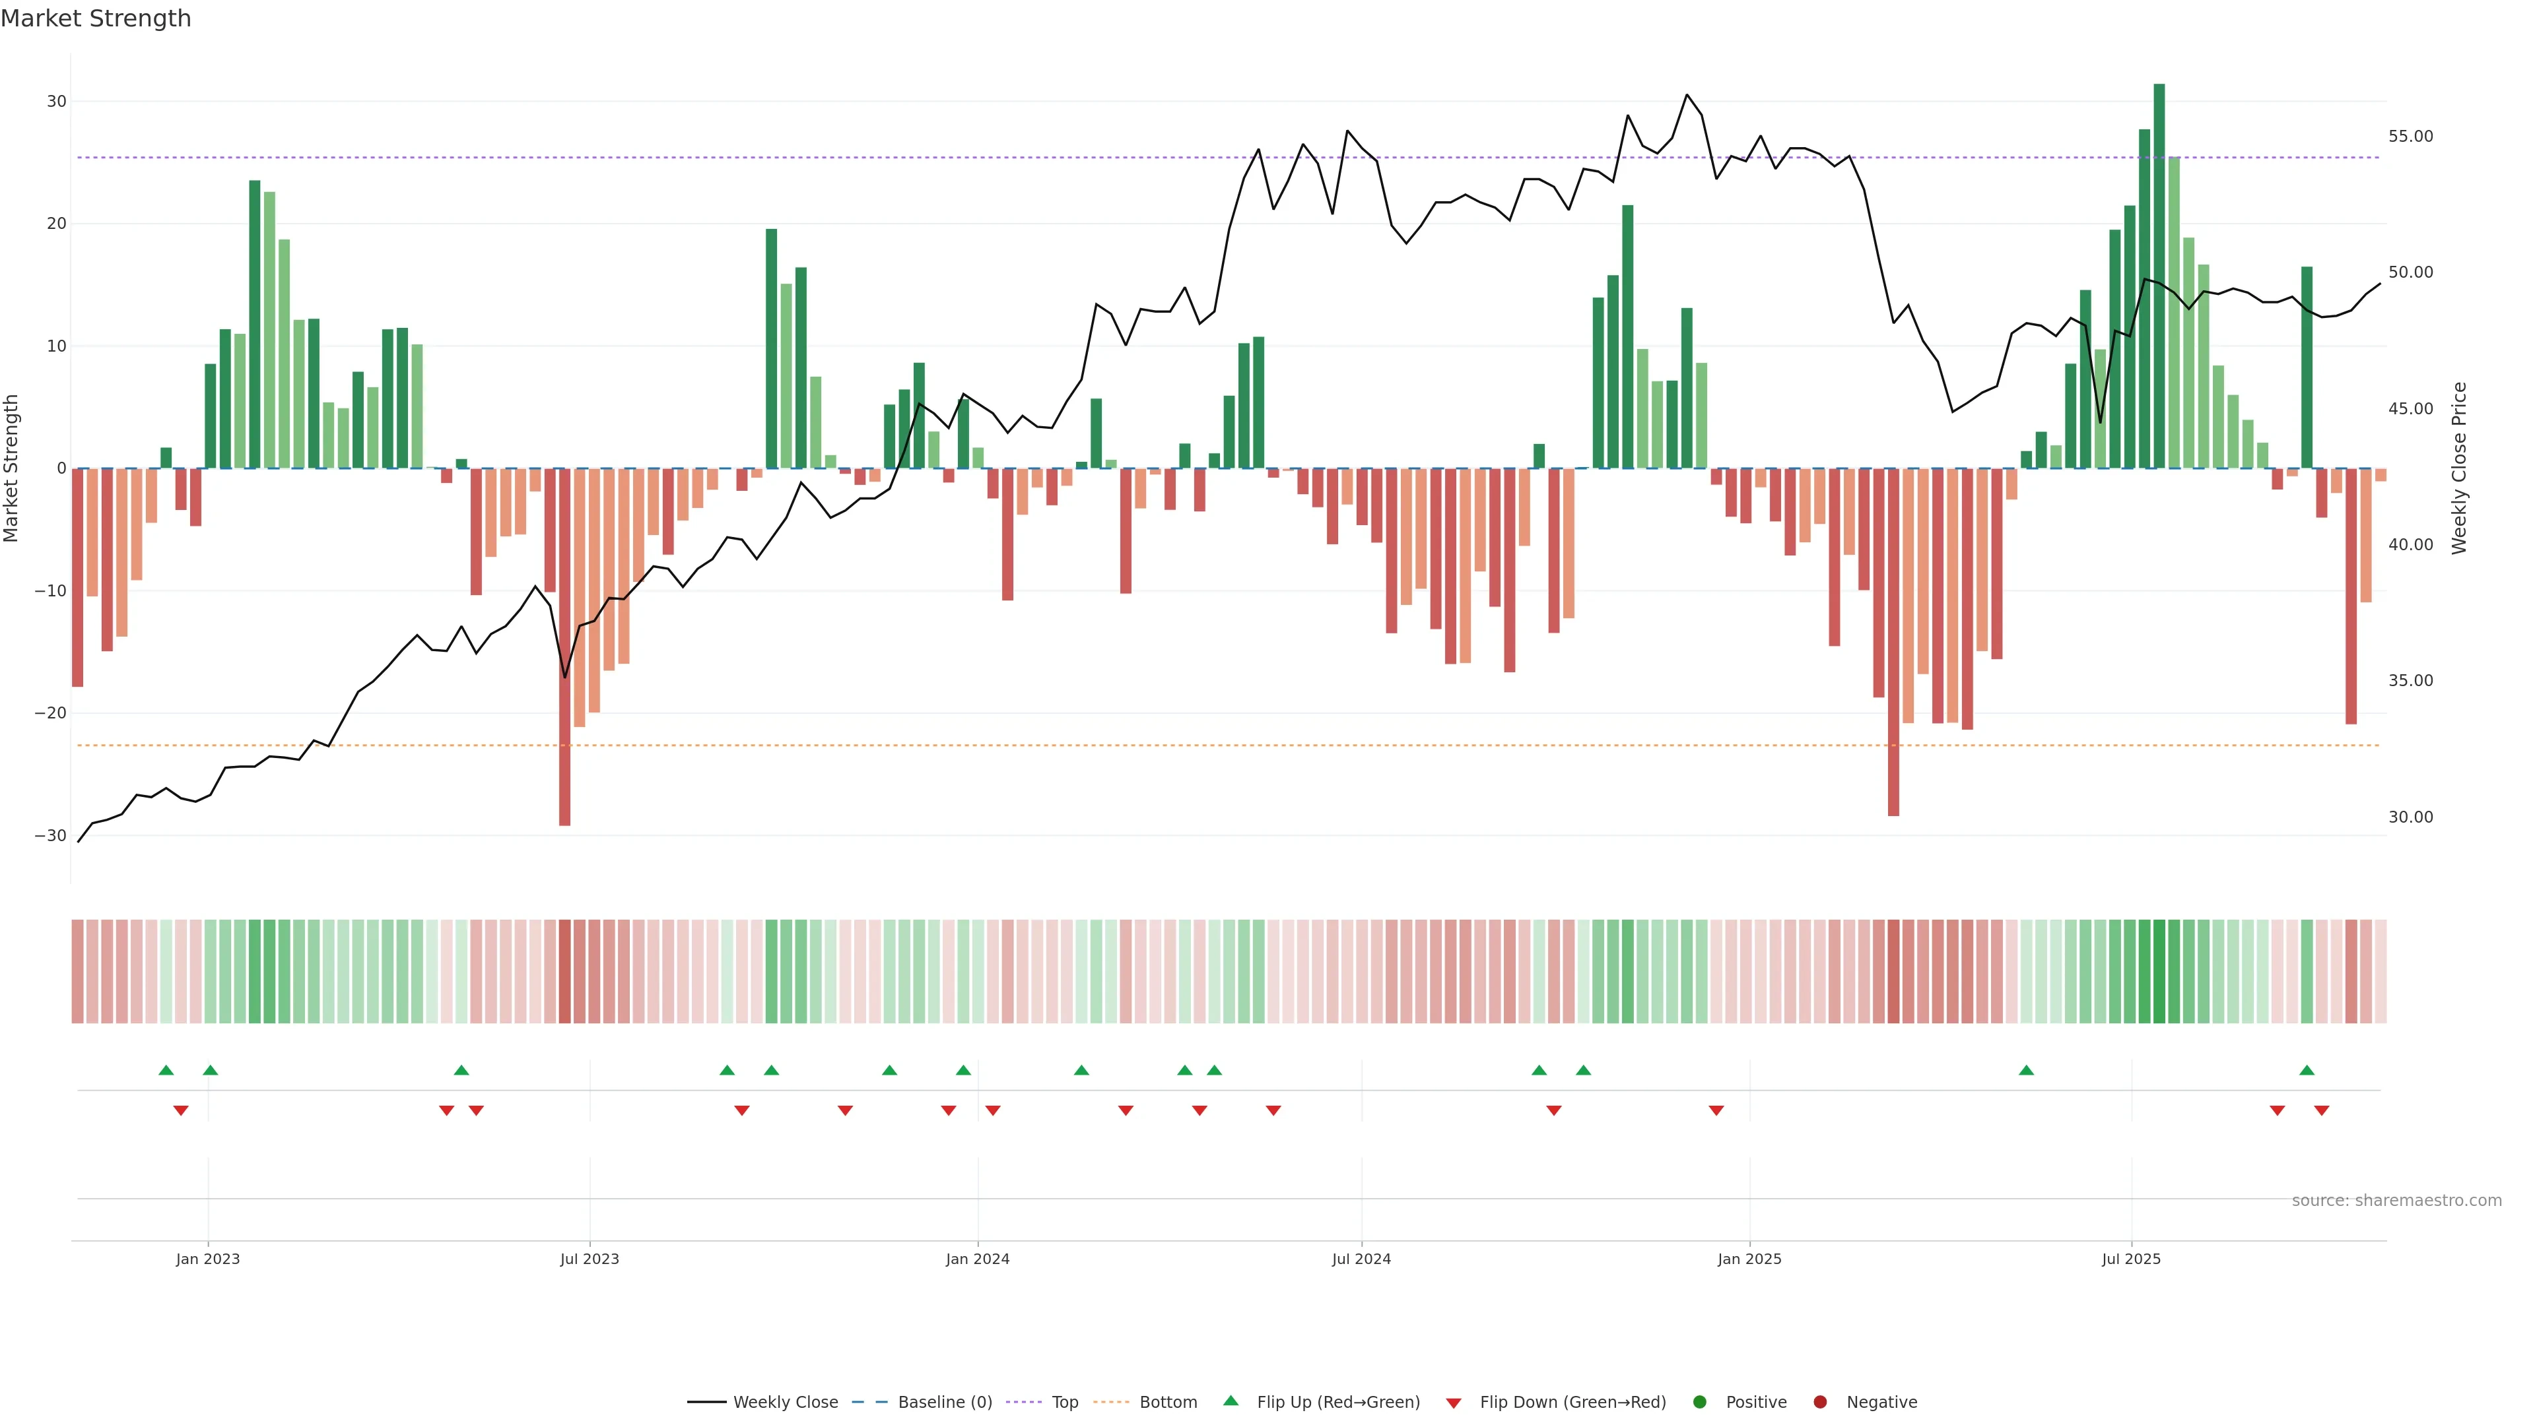Image resolution: width=2535 pixels, height=1425 pixels.
Task: Click the leftmost green Flip Up marker
Action: 166,1070
